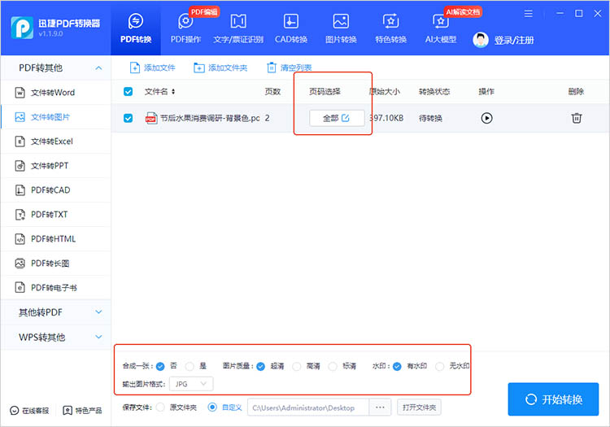Collapse the PDF转其他 section
Screen dimensions: 610x427
55,68
